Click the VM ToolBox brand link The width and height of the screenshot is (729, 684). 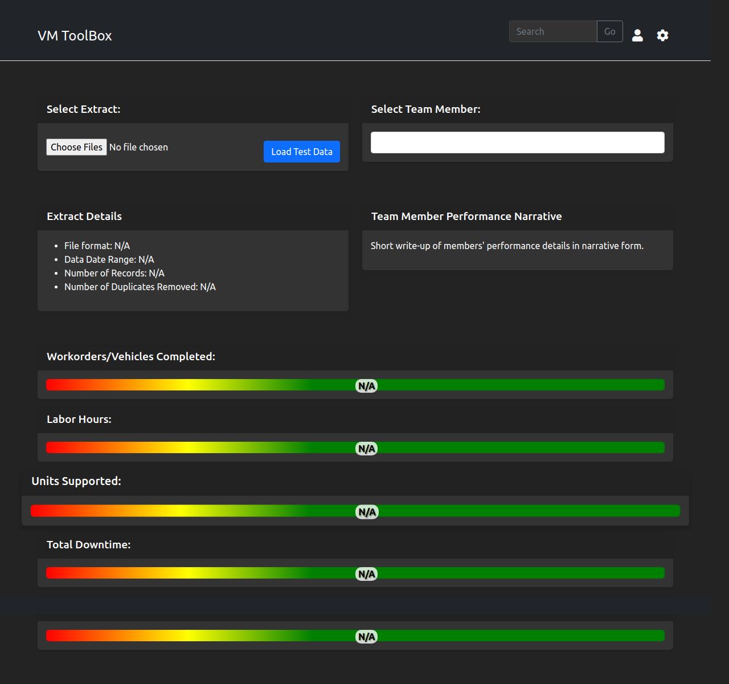click(75, 35)
